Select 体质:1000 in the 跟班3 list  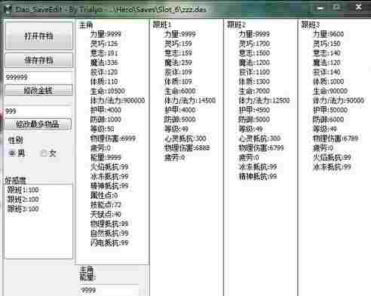(x=329, y=81)
